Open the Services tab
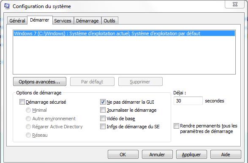The image size is (248, 163). click(x=63, y=21)
